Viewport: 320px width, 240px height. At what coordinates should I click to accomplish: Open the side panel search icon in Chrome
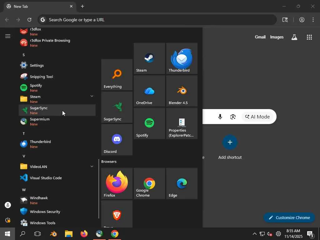(x=285, y=20)
